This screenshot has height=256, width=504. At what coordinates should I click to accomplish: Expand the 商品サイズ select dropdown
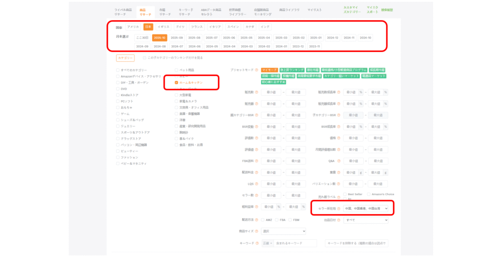pyautogui.click(x=283, y=231)
